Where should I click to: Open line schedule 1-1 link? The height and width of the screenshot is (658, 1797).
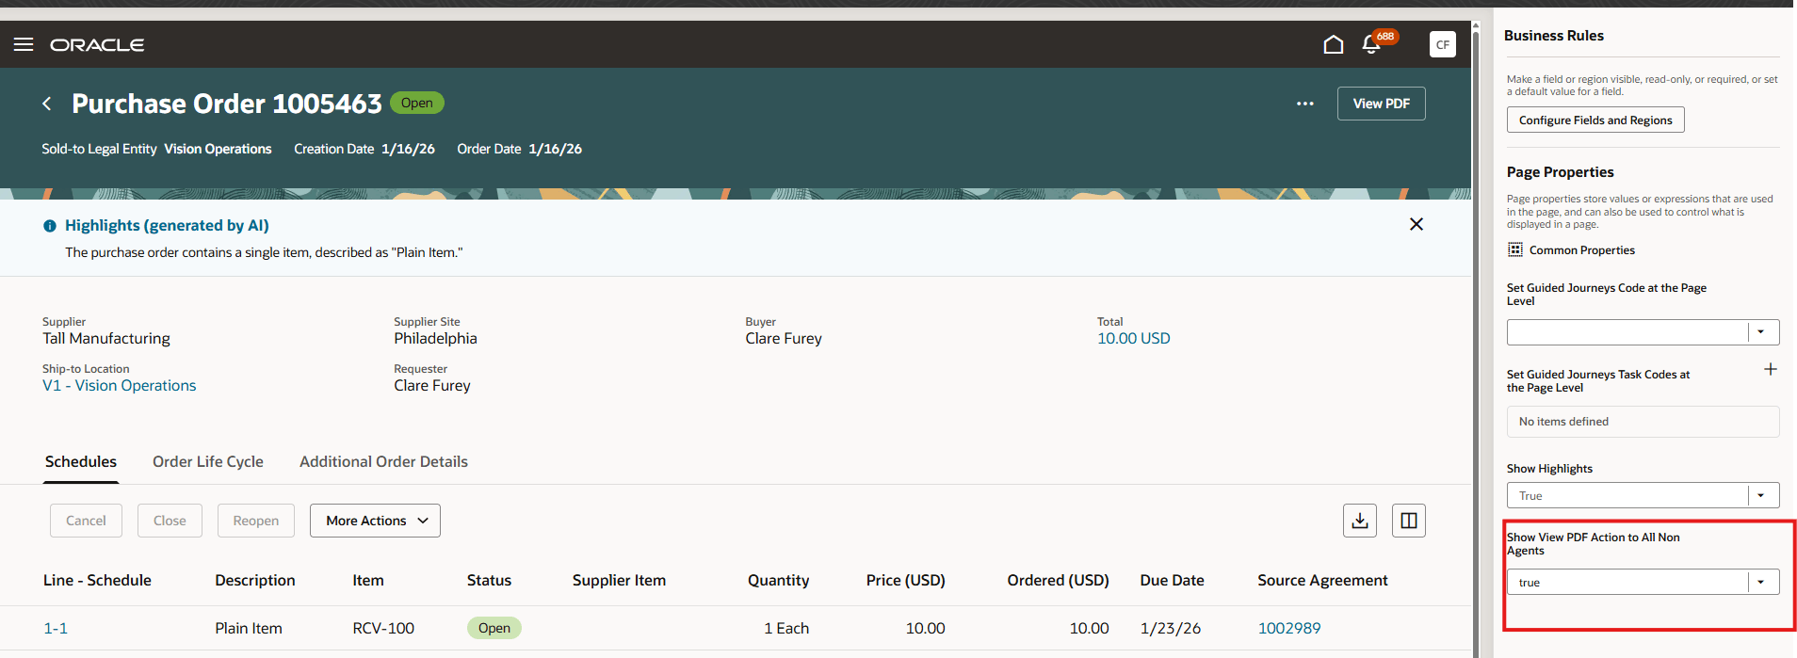point(56,628)
